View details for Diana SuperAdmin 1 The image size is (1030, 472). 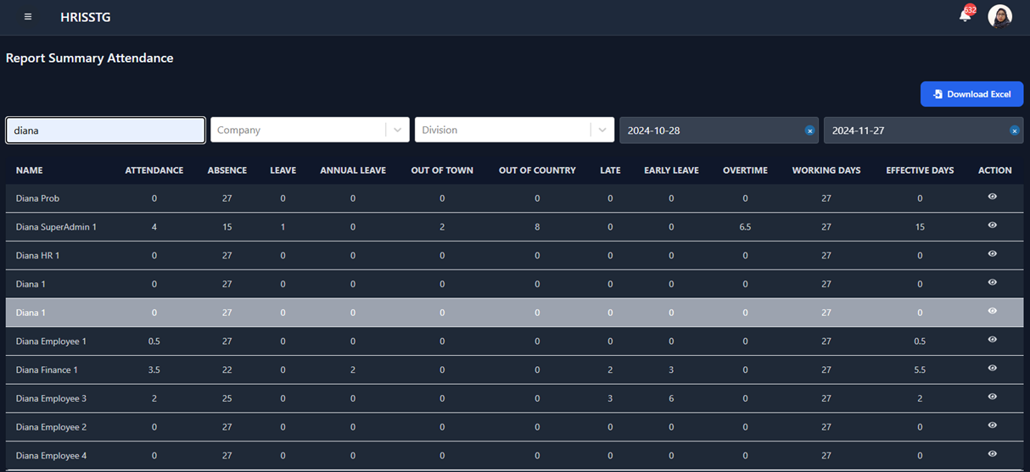click(x=993, y=225)
